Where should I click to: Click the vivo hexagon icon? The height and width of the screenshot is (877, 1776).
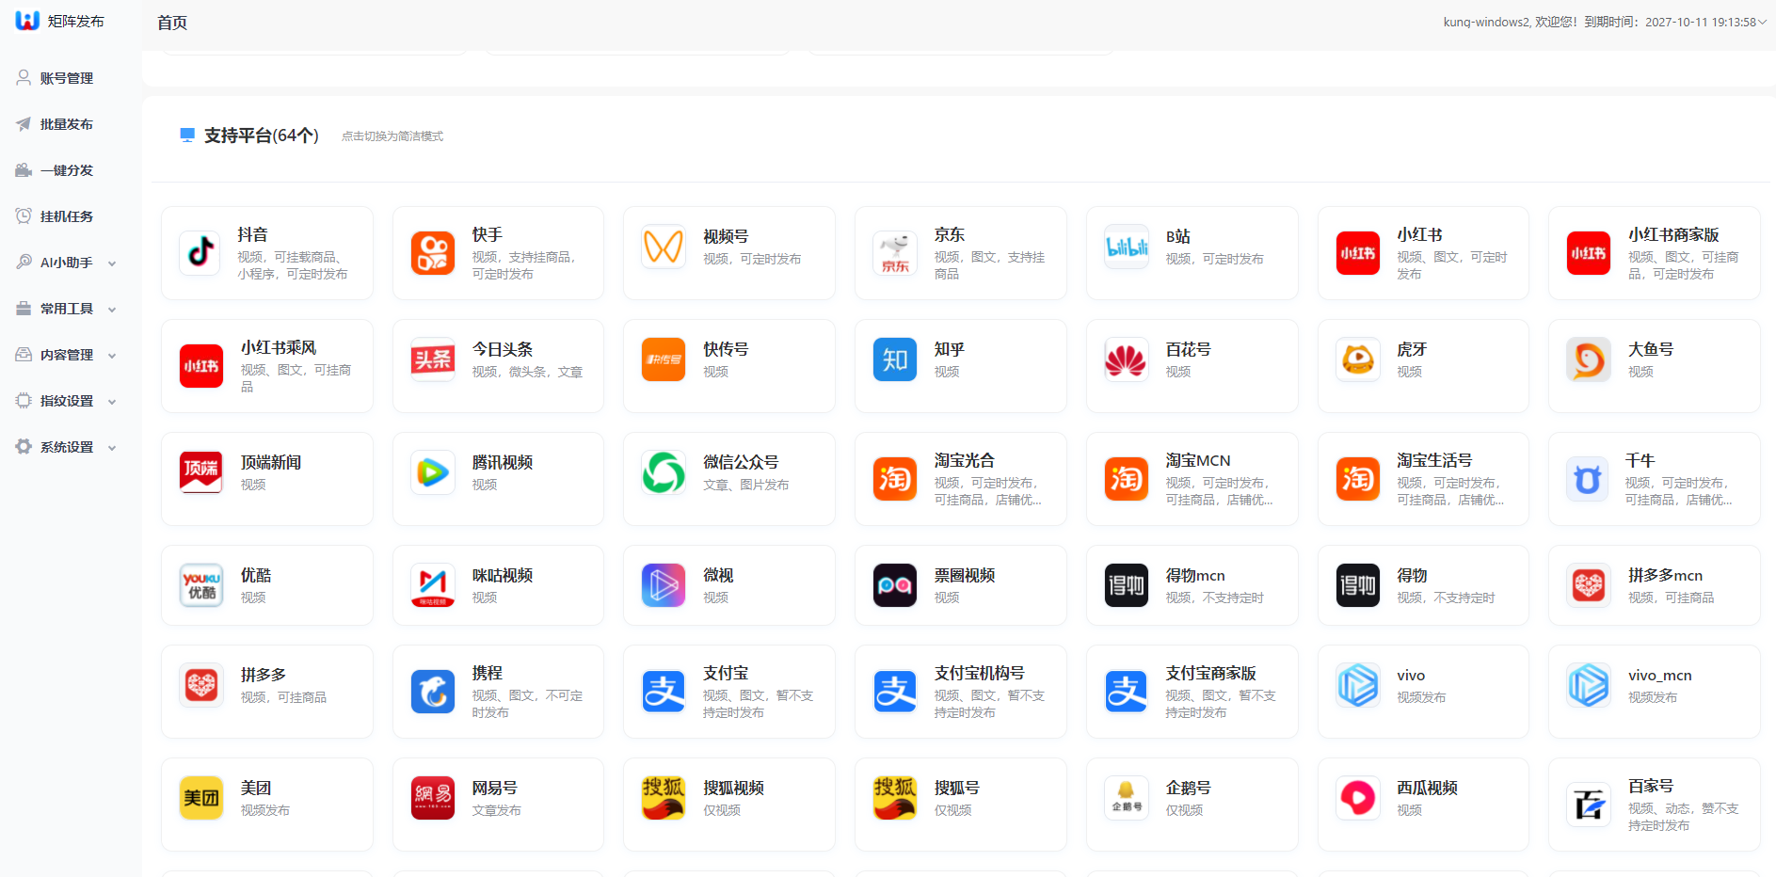(1358, 685)
